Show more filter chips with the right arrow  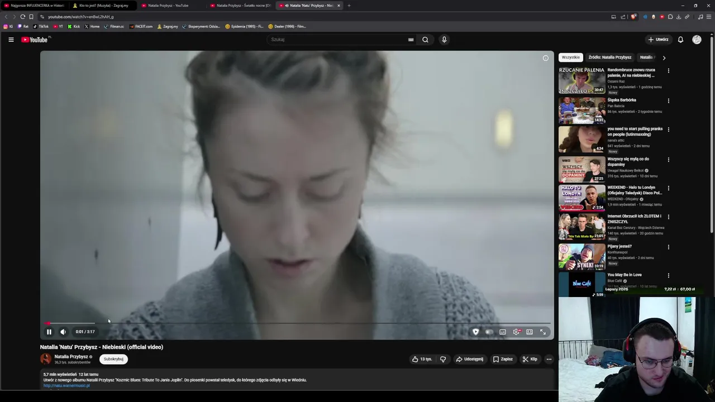[x=664, y=58]
